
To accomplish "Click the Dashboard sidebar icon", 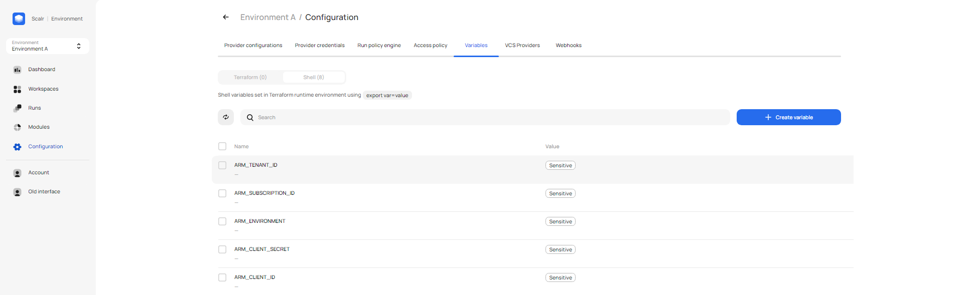I will pos(18,70).
